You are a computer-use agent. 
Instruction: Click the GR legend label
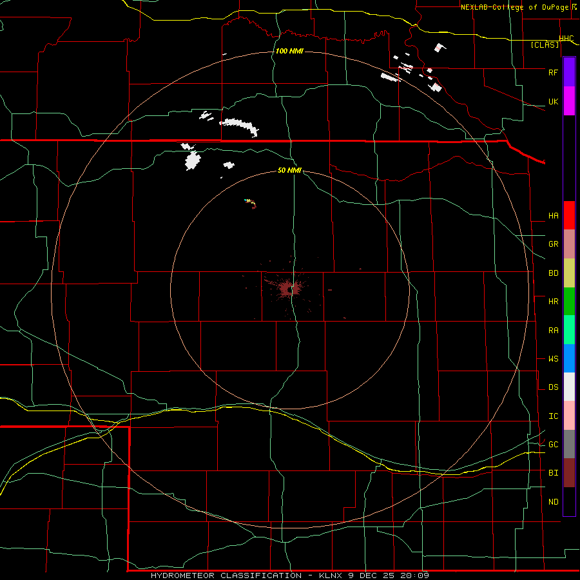(x=553, y=244)
